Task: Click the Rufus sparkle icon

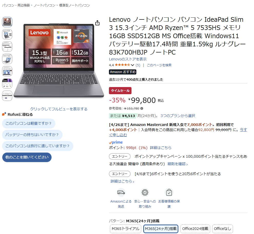Action: 4,114
